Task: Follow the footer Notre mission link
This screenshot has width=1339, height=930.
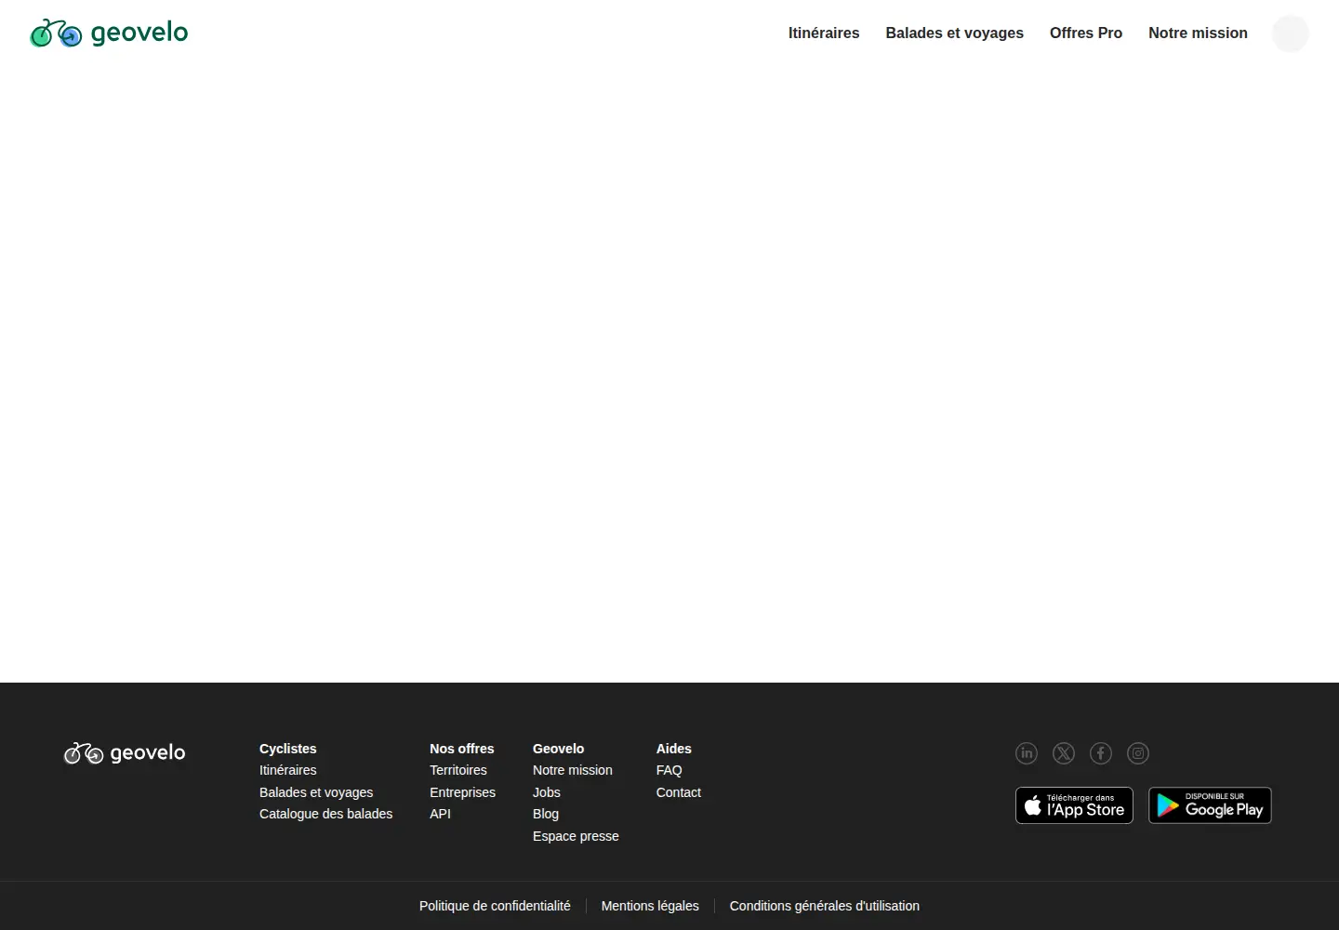Action: (573, 770)
